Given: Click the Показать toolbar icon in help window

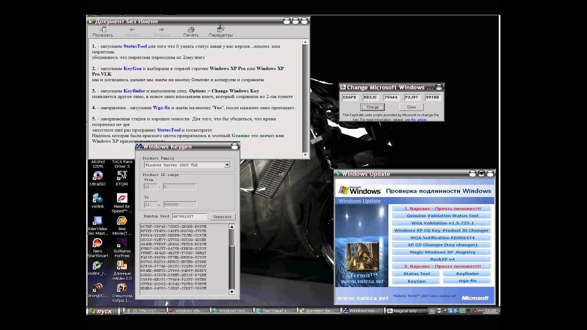Looking at the screenshot, I should [x=103, y=32].
